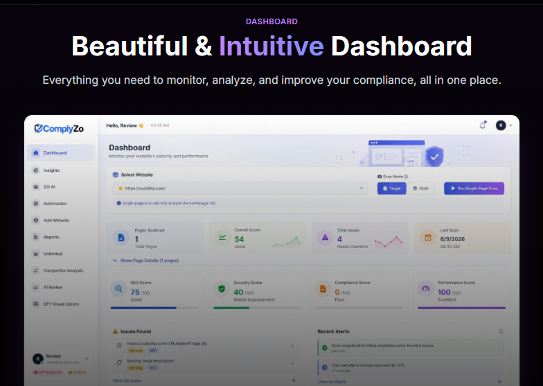Click the SEO Score magnifier icon
The width and height of the screenshot is (543, 386).
(x=118, y=289)
